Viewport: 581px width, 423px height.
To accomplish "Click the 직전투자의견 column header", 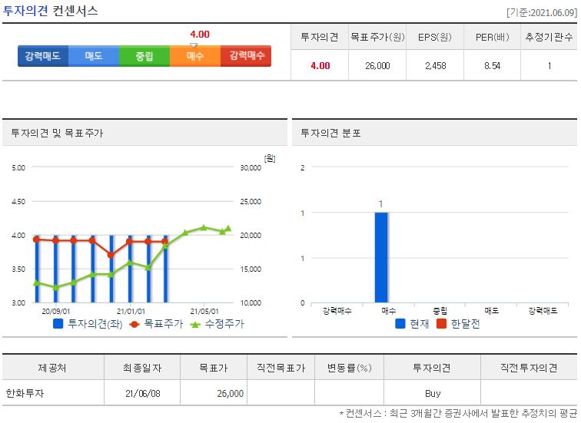I will [x=529, y=368].
